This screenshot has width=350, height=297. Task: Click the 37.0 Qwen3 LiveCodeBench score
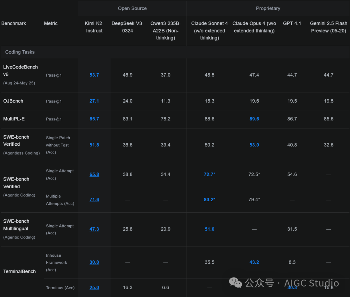[x=165, y=75]
